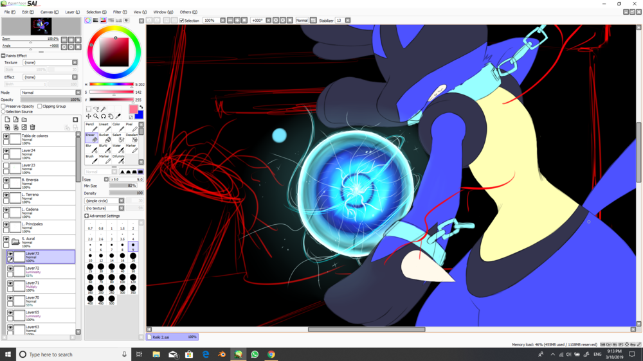
Task: Open the Texture dropdown
Action: point(75,62)
